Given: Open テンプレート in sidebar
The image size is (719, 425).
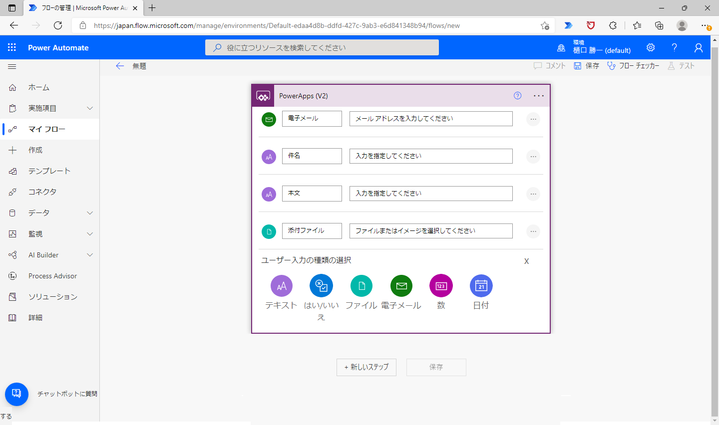Looking at the screenshot, I should [x=50, y=171].
